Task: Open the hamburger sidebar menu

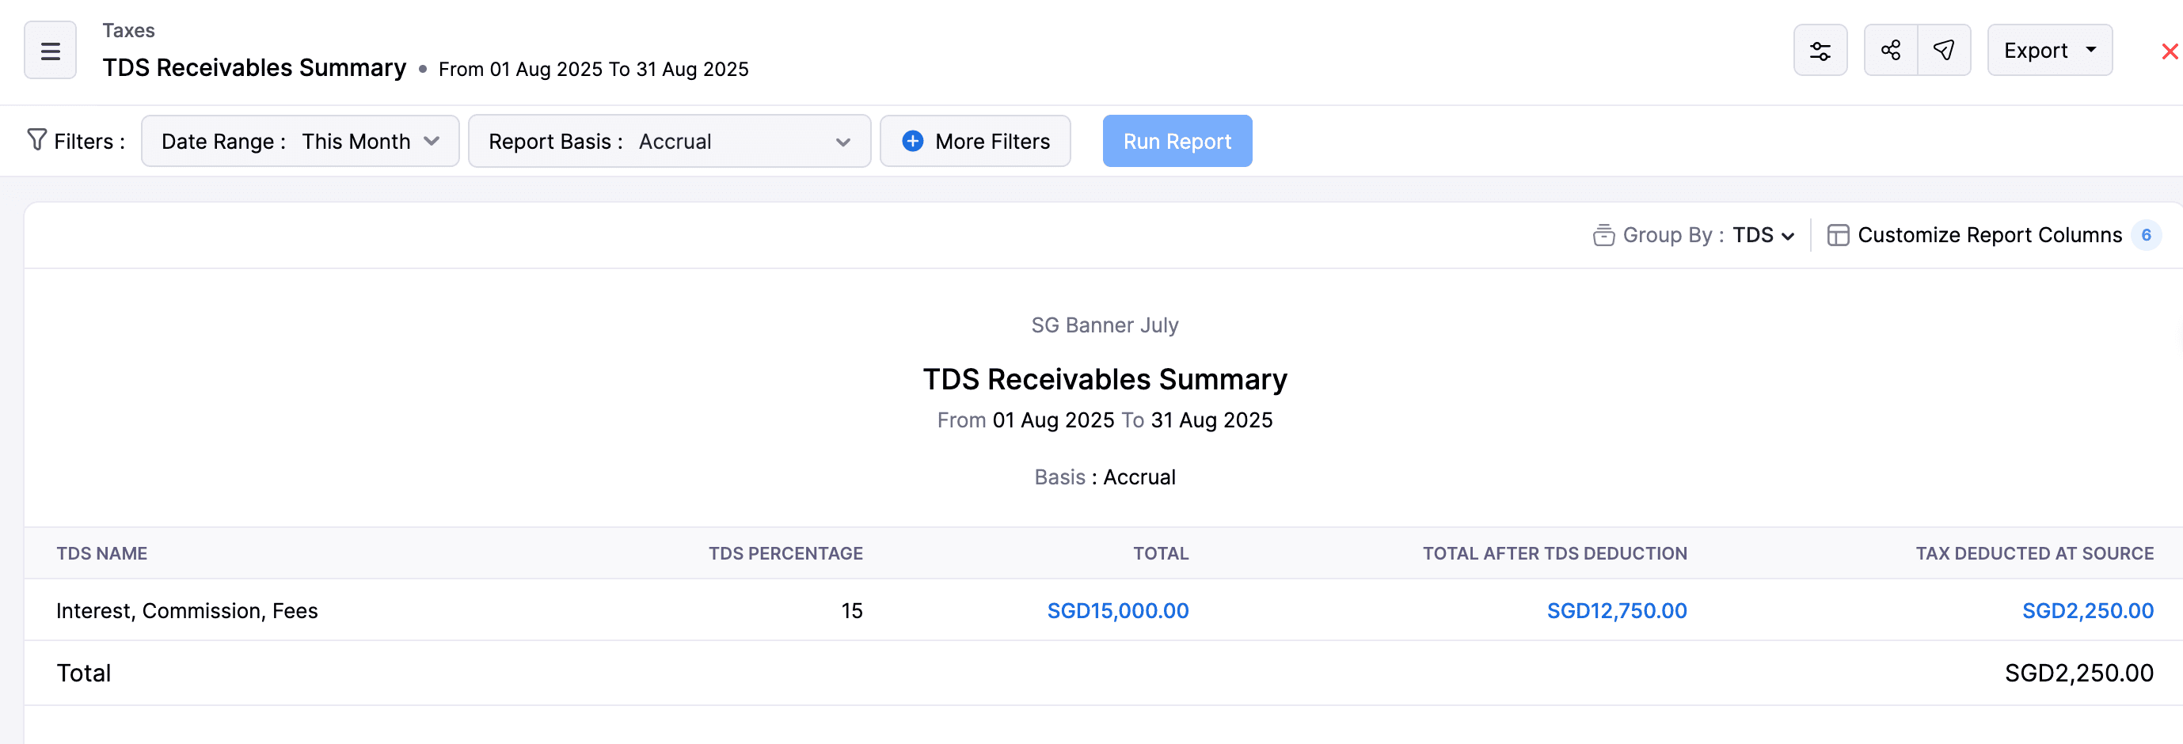Action: coord(50,51)
